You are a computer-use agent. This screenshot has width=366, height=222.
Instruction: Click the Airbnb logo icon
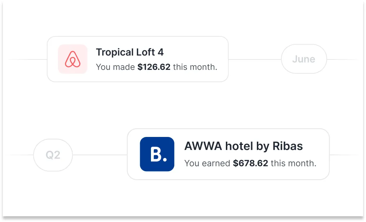pos(73,59)
